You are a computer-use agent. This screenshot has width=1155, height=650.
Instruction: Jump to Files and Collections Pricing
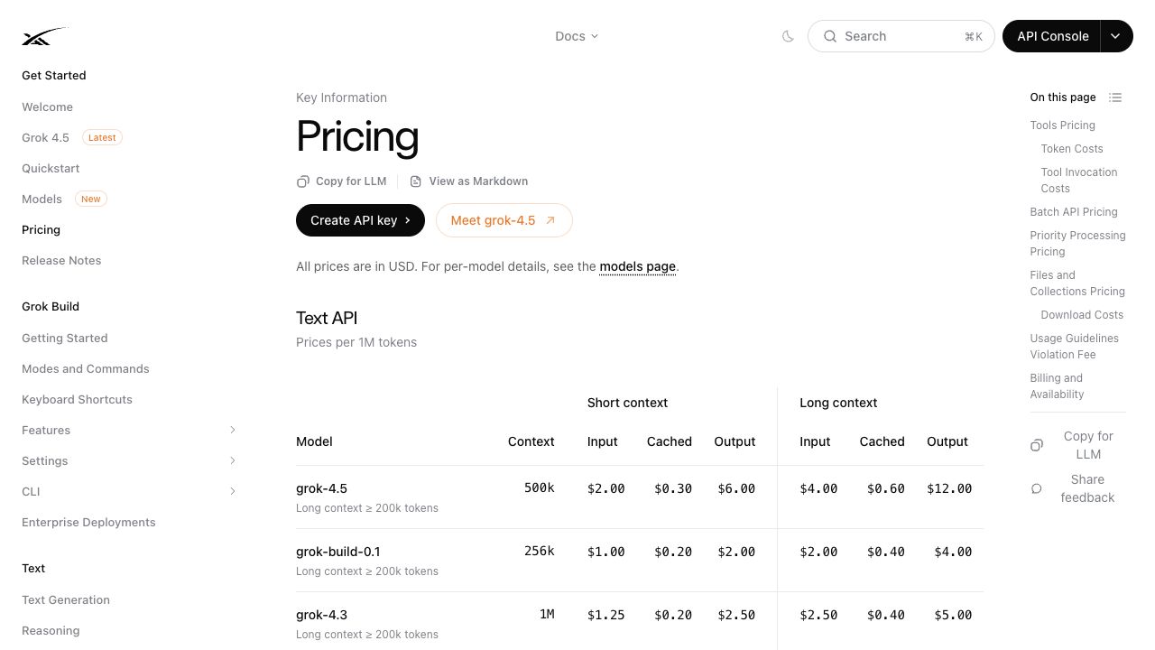pos(1077,283)
